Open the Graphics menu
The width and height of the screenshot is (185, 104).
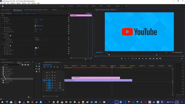pos(24,3)
